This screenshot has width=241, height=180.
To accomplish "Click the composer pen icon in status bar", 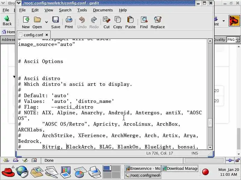I will pyautogui.click(x=25, y=160).
